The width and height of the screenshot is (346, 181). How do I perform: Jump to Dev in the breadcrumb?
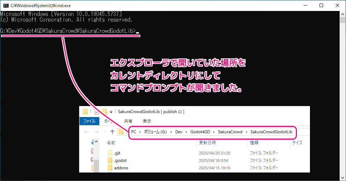point(179,132)
